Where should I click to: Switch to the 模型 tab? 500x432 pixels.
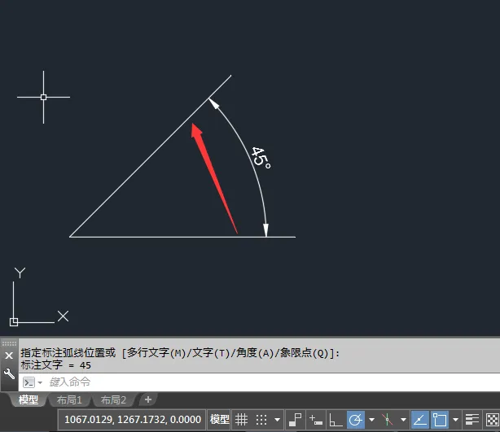point(28,399)
